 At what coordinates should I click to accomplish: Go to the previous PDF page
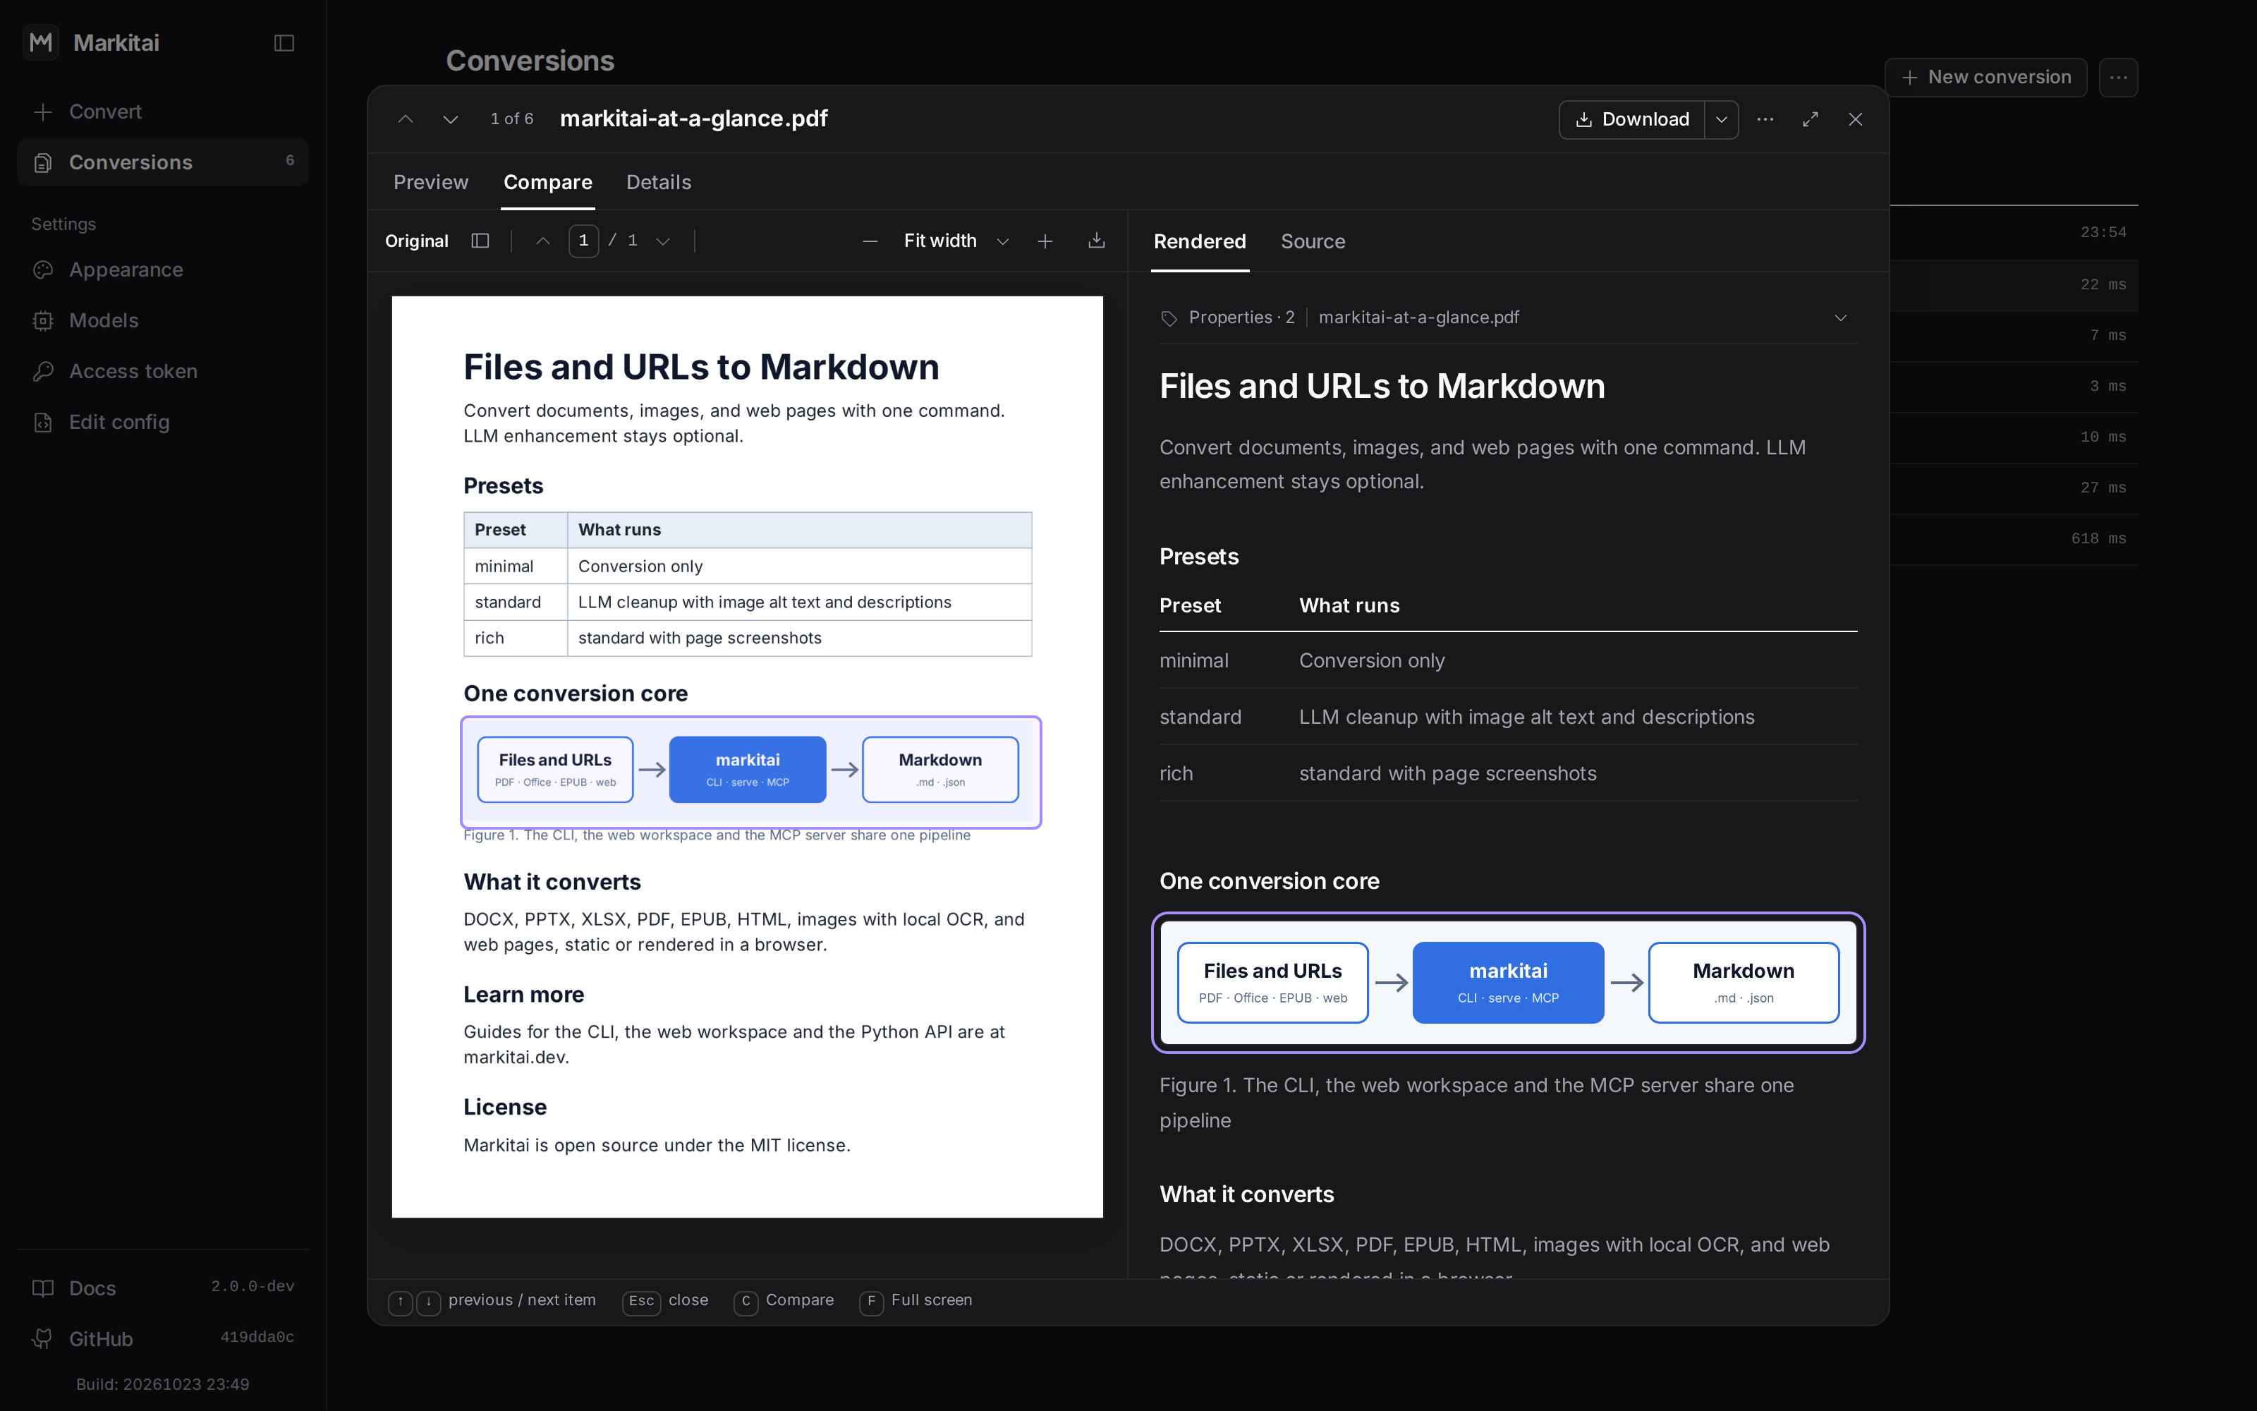tap(543, 241)
